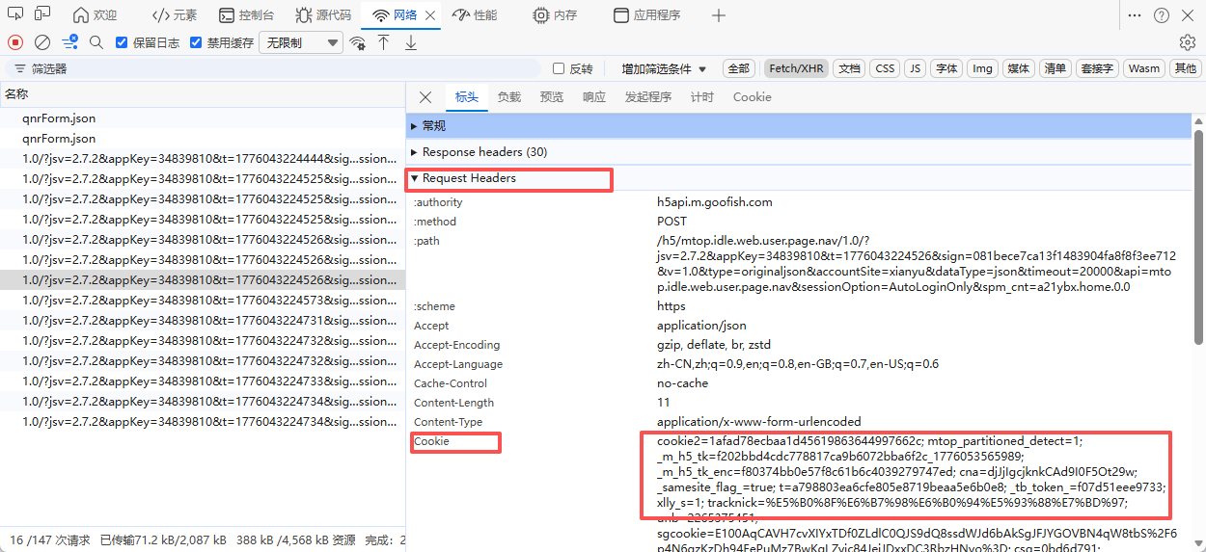This screenshot has height=552, width=1206.
Task: Open DevTools help question icon
Action: 1161,15
